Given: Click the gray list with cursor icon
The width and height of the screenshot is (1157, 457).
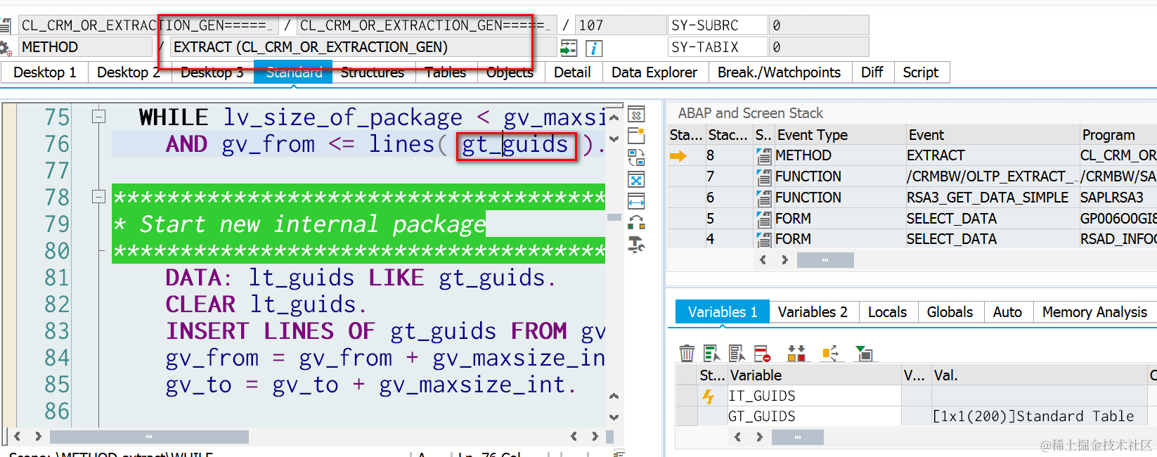Looking at the screenshot, I should click(737, 353).
